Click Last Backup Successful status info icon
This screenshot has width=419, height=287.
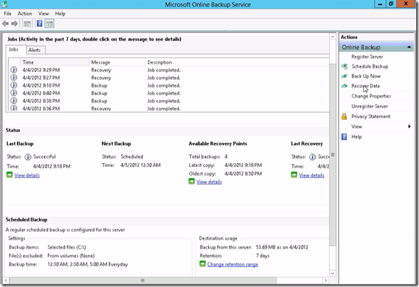(28, 157)
